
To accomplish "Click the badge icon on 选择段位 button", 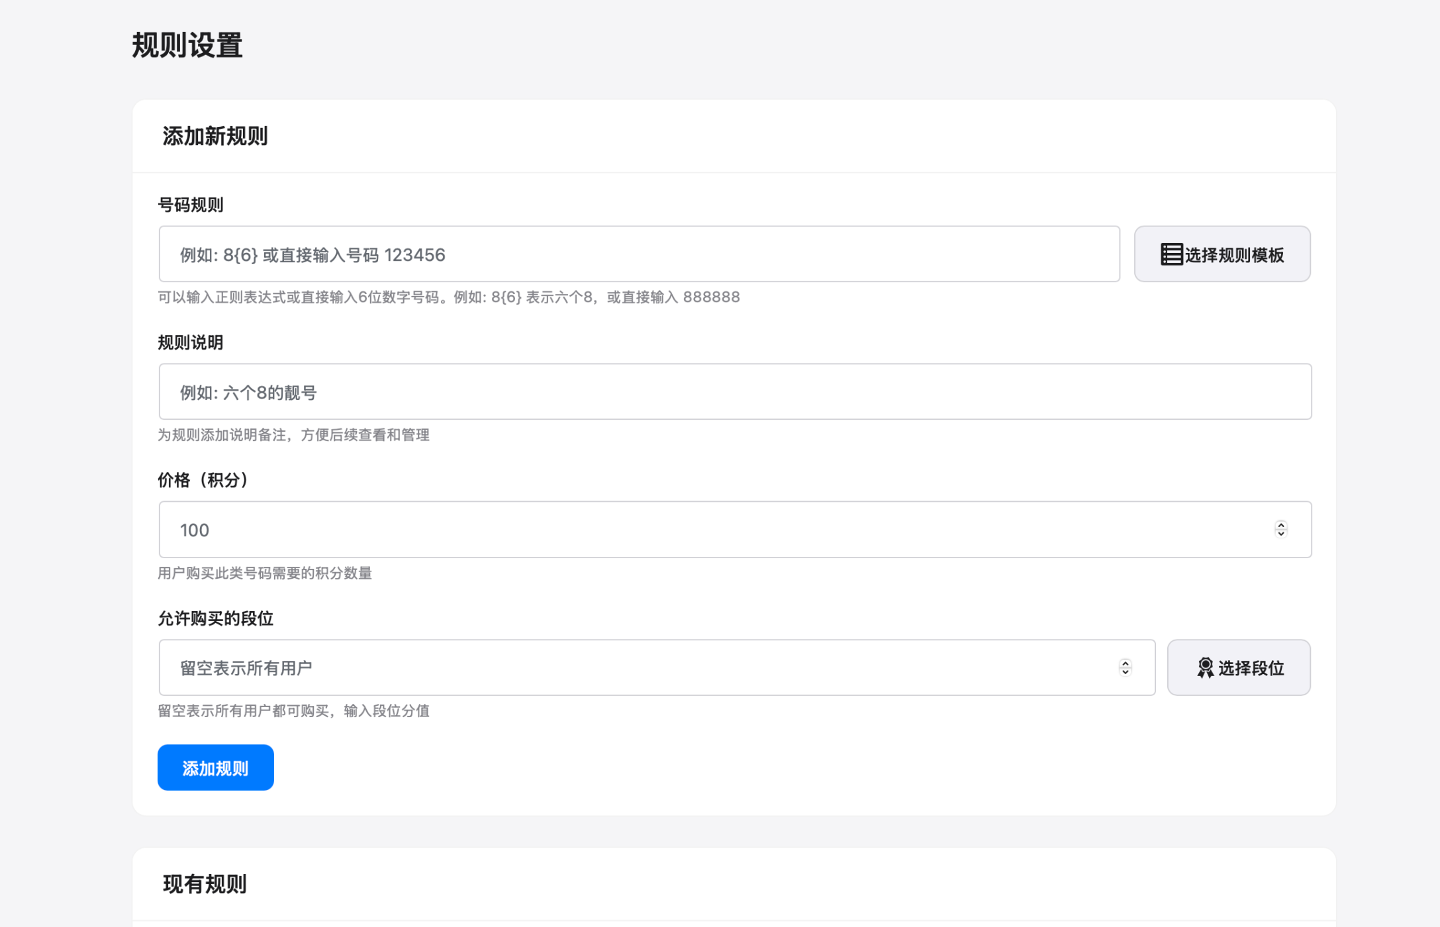I will (x=1205, y=667).
